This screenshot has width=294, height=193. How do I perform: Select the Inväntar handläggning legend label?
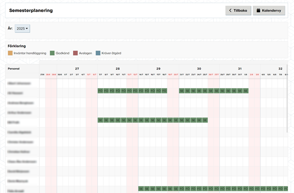(30, 53)
